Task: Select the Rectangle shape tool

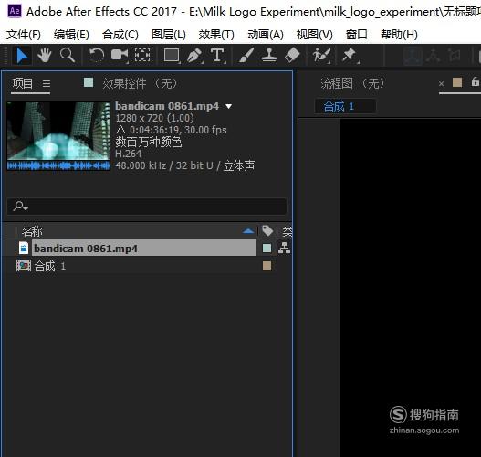Action: (x=172, y=56)
